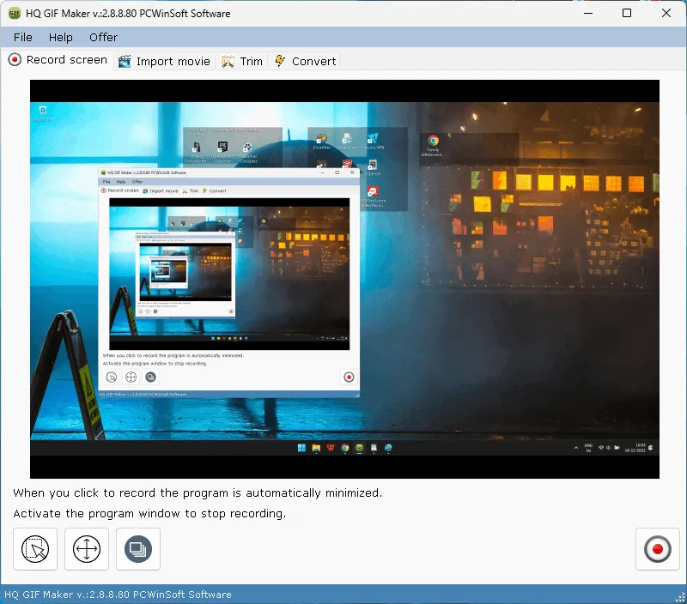Click the window title text at top
This screenshot has height=604, width=687.
click(x=128, y=14)
